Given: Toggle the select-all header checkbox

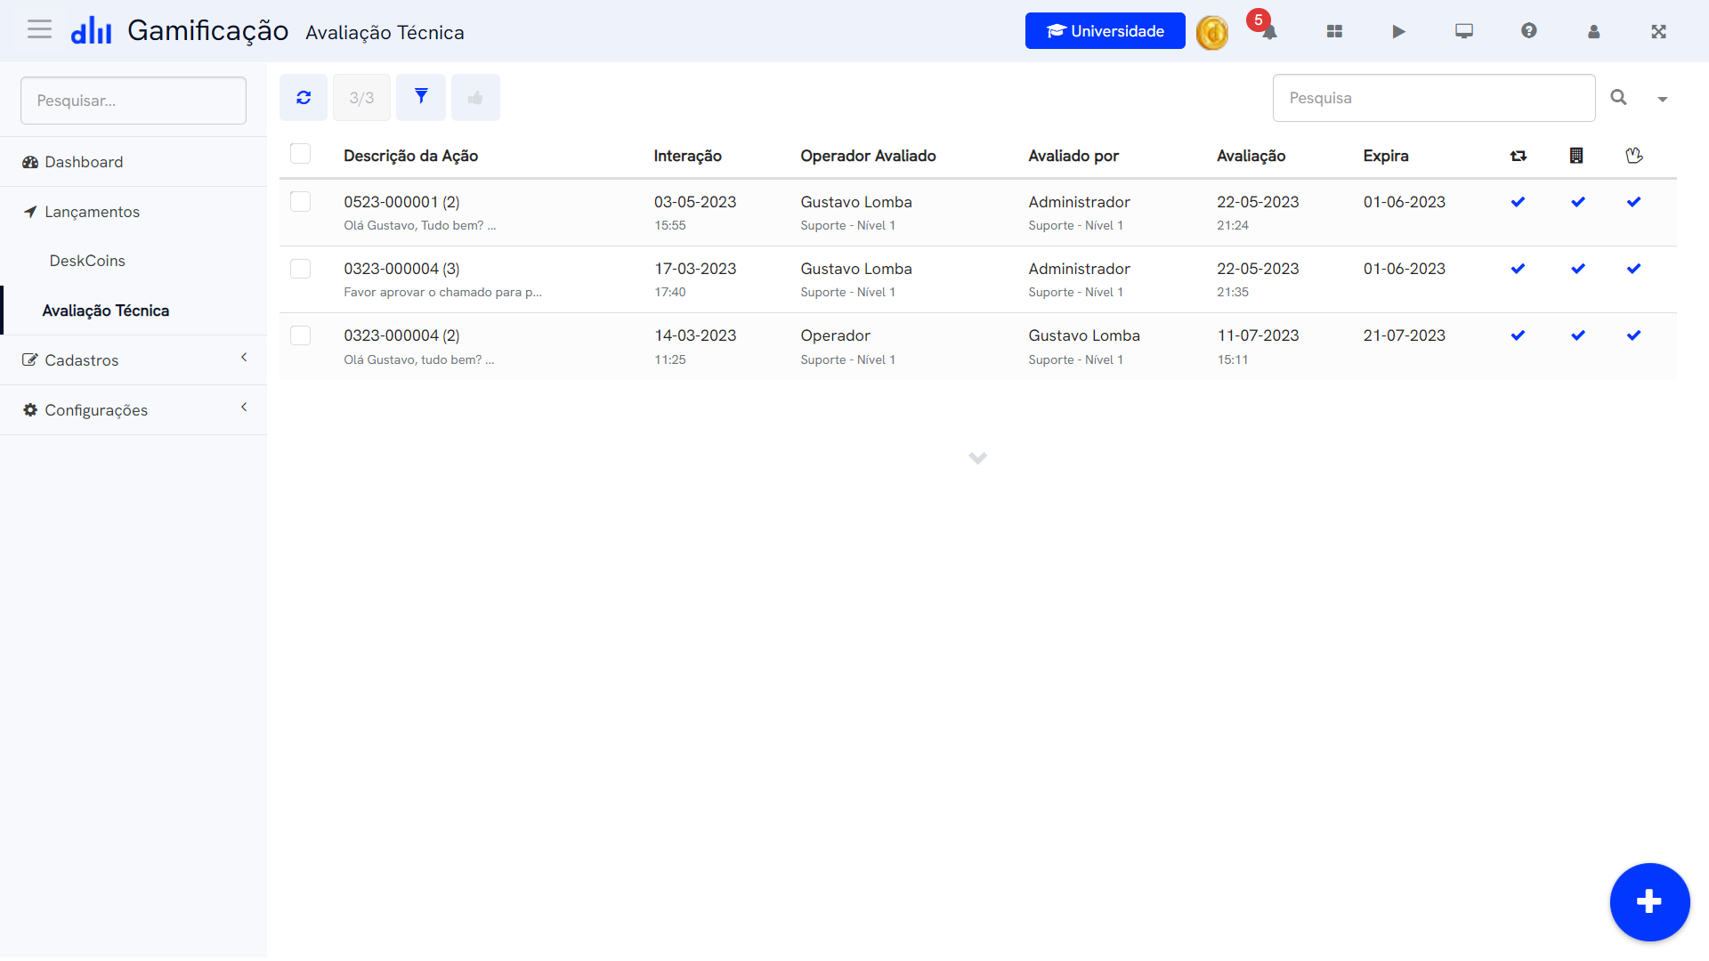Looking at the screenshot, I should (x=301, y=154).
